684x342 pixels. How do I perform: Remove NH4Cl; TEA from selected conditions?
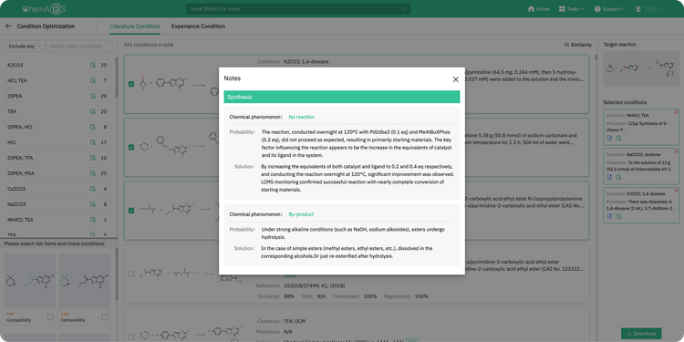click(x=676, y=112)
